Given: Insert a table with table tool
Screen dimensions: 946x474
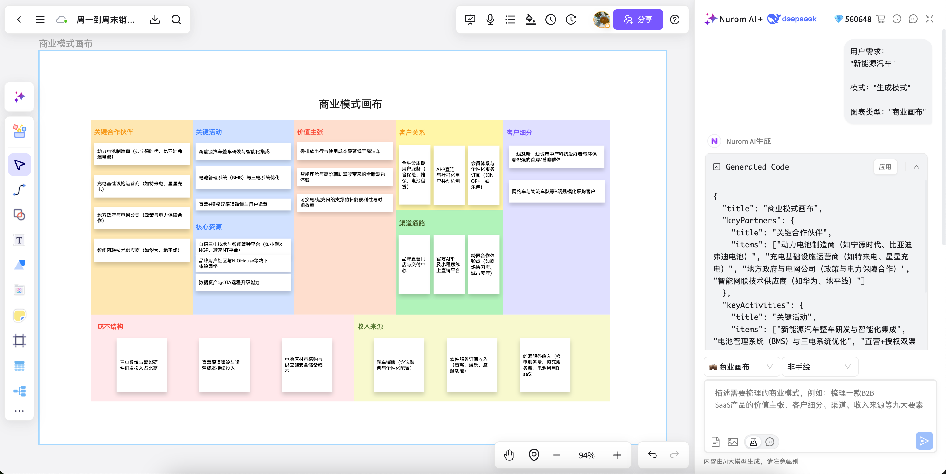Looking at the screenshot, I should 20,366.
